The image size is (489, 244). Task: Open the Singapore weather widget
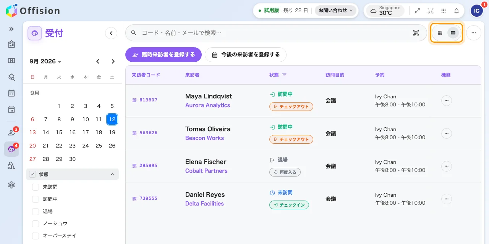(x=385, y=11)
